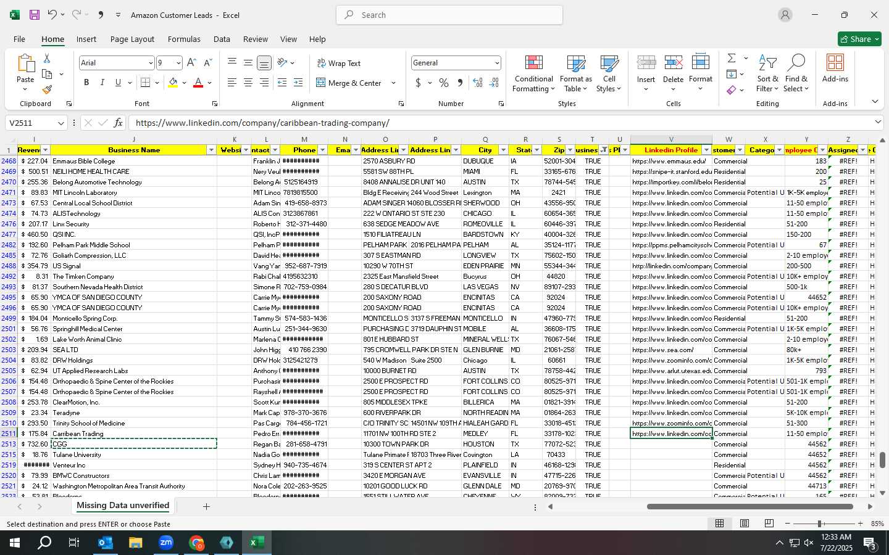Click Increase Indent icon
Viewport: 889px width, 555px height.
tap(298, 83)
